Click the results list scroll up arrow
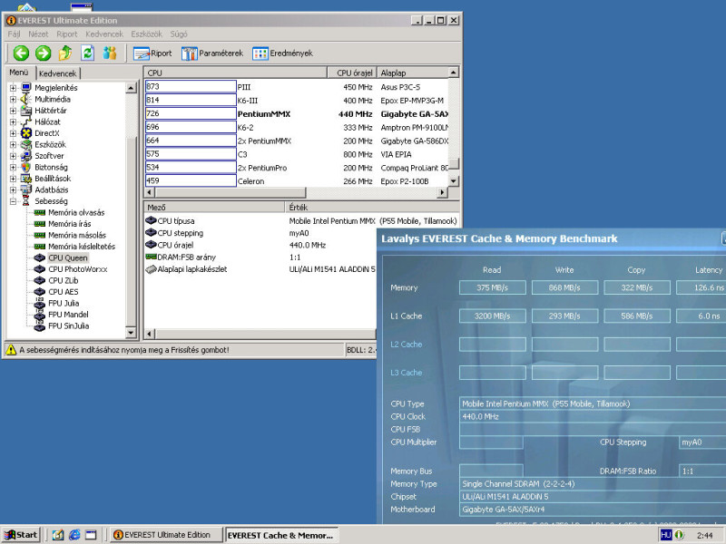Viewport: 726px width, 544px height. tap(453, 73)
